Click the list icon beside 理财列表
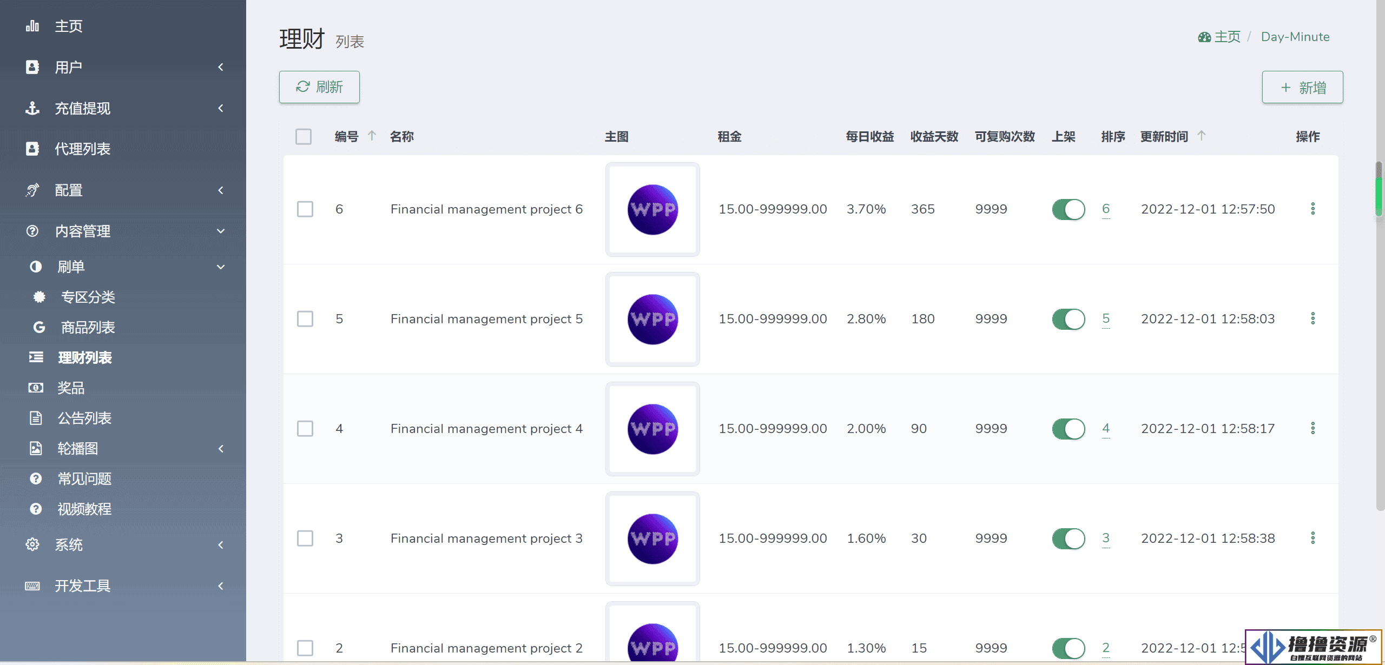1385x665 pixels. 36,357
